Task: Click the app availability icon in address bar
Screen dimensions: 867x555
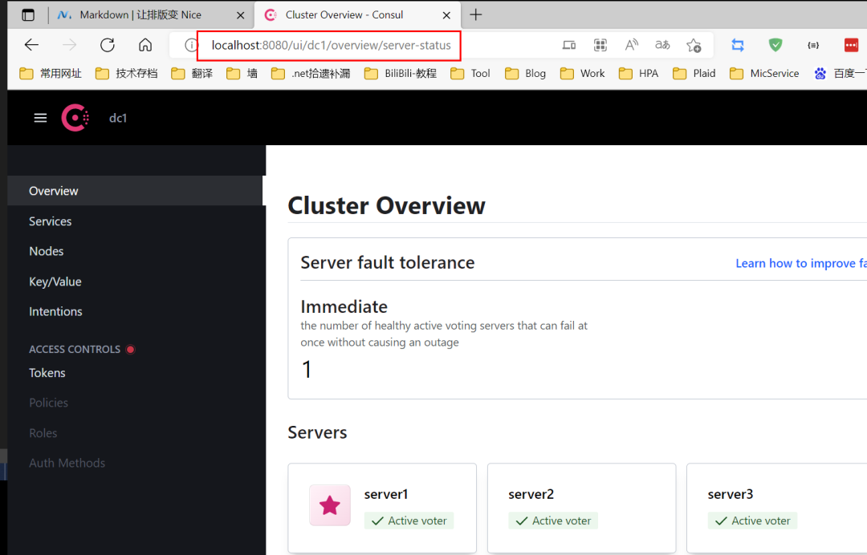Action: [569, 45]
